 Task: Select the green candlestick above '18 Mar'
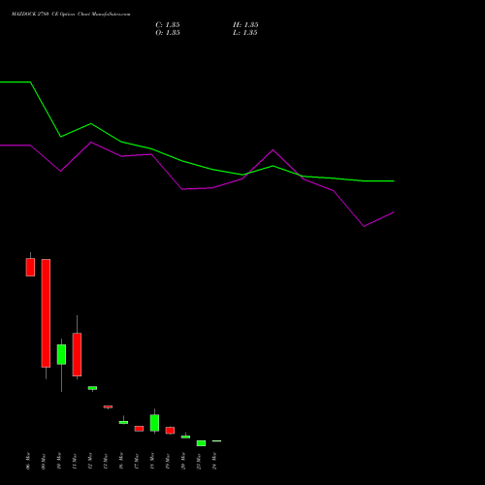click(x=154, y=423)
